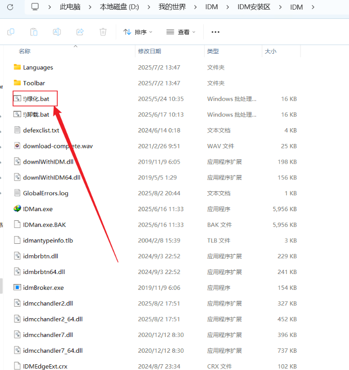This screenshot has height=370, width=349.
Task: Select the idmcchandler7.dll file name
Action: [48, 334]
